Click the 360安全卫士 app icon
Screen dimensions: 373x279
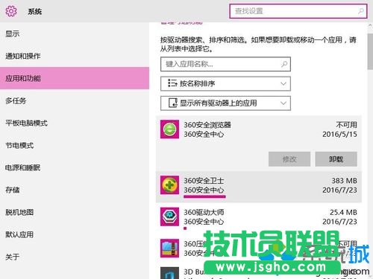point(169,185)
